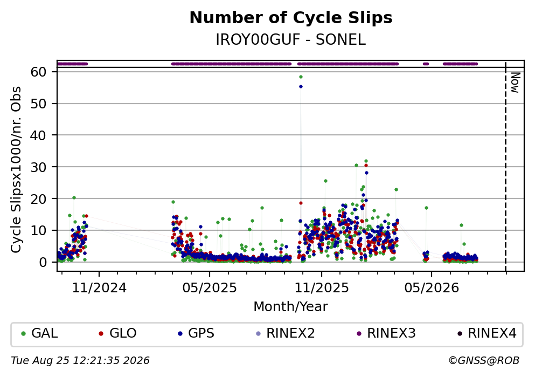
Task: Click the subtitle 'IROY00GUF - SONEL'
Action: (291, 40)
